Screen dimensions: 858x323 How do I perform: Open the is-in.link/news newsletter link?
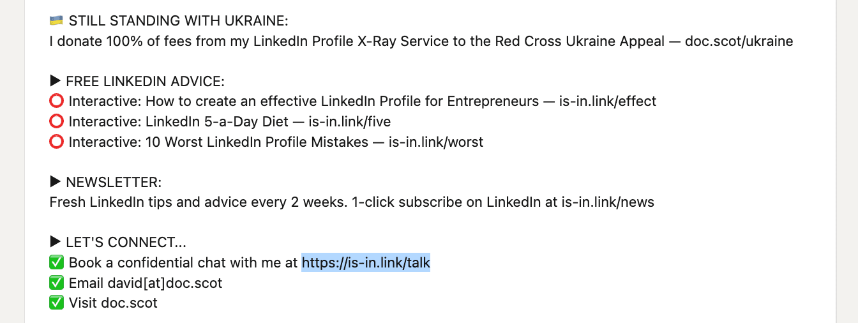coord(608,202)
